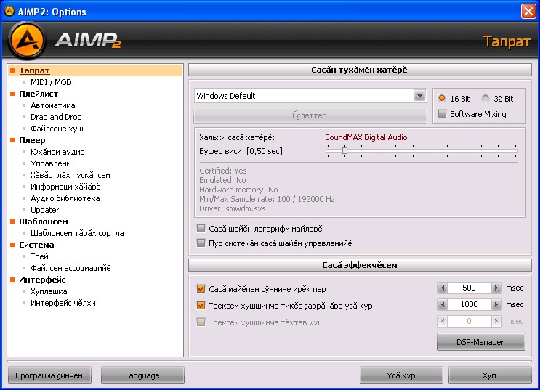Click the Driver: smwdm.sys info line
The width and height of the screenshot is (540, 390).
tap(233, 208)
